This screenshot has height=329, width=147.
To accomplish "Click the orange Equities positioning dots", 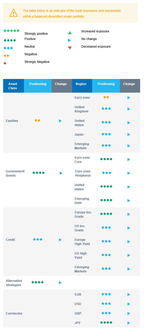I will [x=37, y=120].
